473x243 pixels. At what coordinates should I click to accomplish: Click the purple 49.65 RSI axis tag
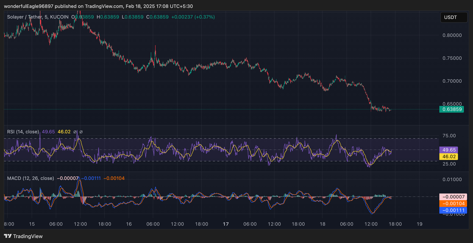point(448,150)
